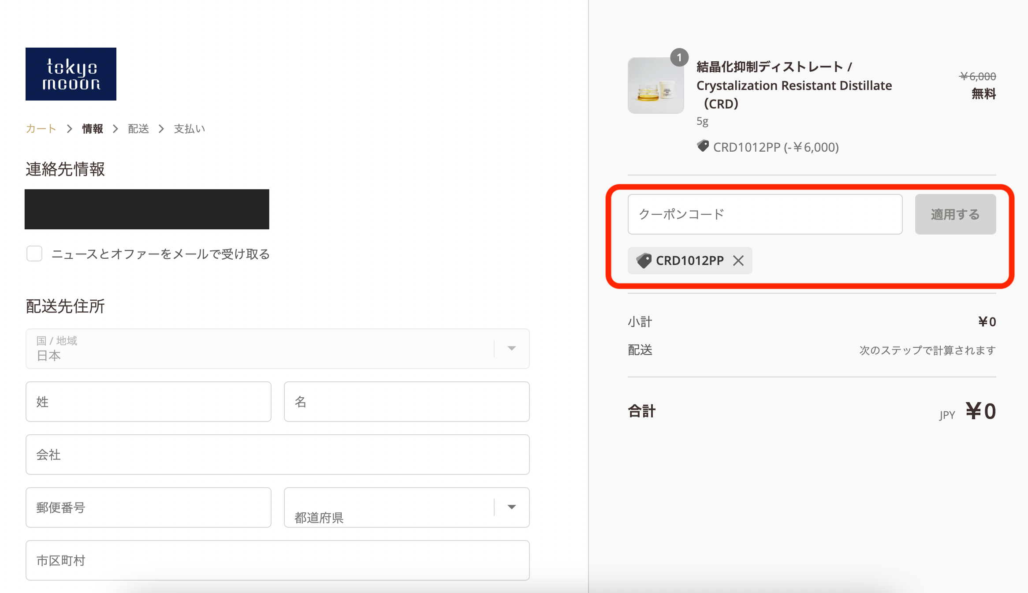
Task: Click the 会社 company field
Action: click(x=277, y=455)
